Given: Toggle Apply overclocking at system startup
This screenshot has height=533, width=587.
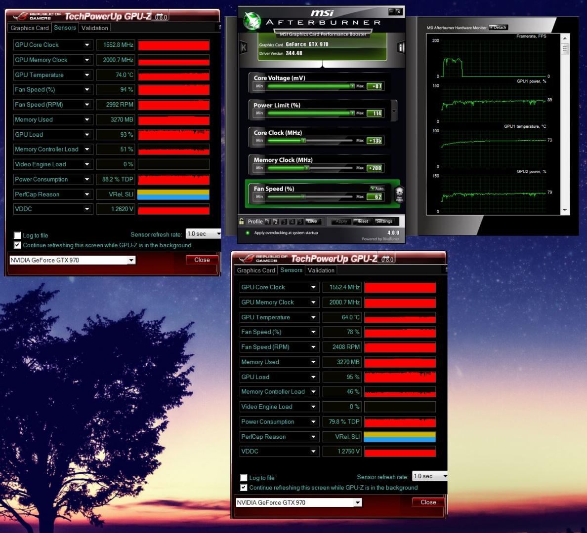Looking at the screenshot, I should point(248,232).
